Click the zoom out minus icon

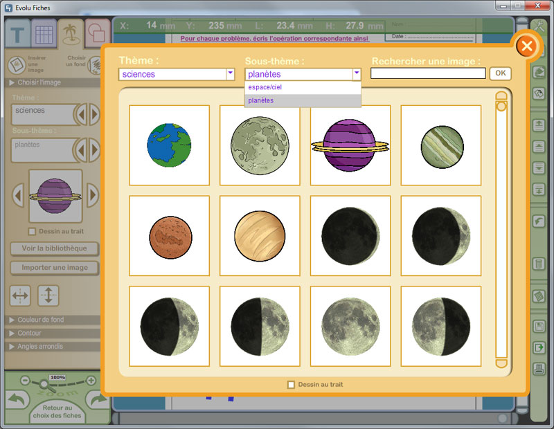point(25,381)
